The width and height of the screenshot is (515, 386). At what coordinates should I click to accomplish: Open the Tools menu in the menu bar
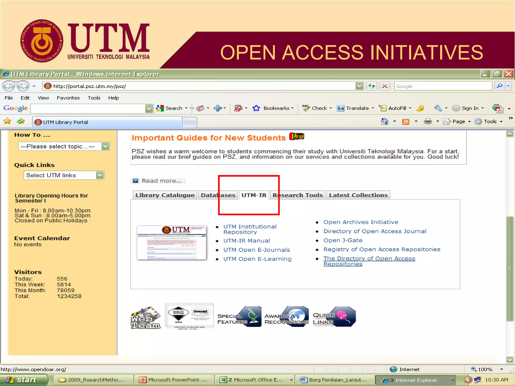[x=94, y=98]
